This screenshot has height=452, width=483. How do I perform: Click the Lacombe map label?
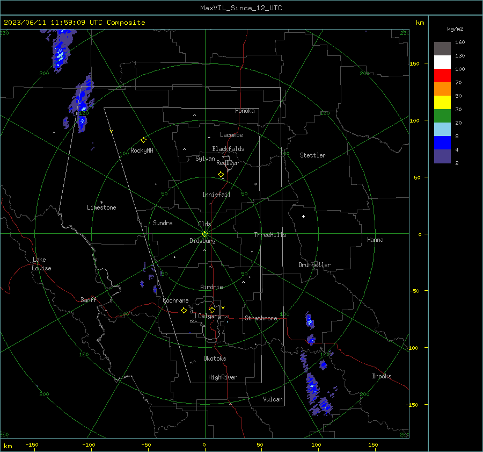pyautogui.click(x=231, y=135)
